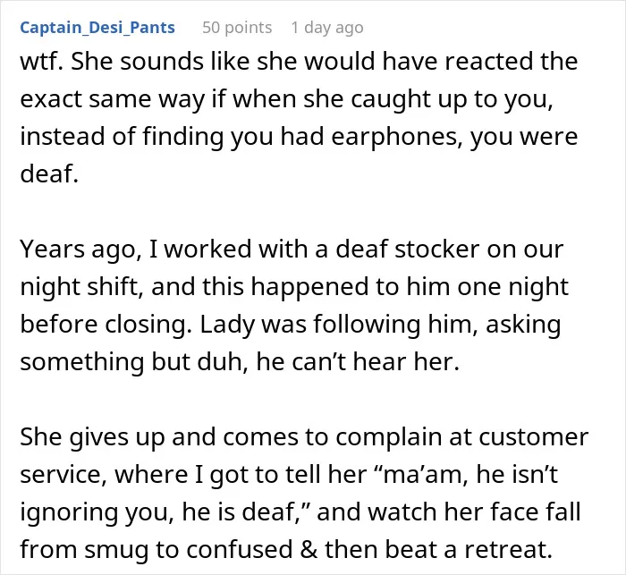The image size is (626, 575).
Task: Open the Captain_Desi_Pants user profile
Action: (97, 28)
